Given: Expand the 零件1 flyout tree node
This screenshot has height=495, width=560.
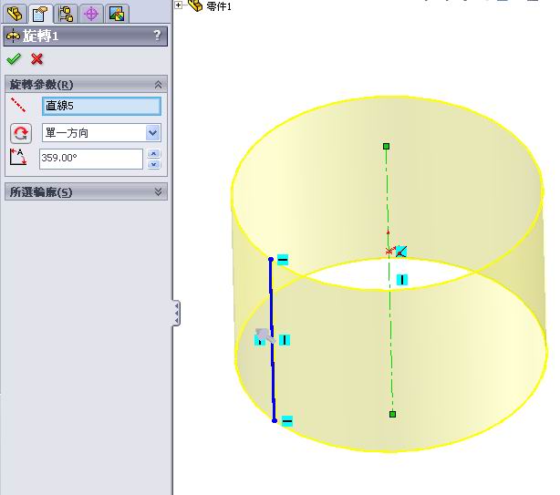Looking at the screenshot, I should pos(179,5).
